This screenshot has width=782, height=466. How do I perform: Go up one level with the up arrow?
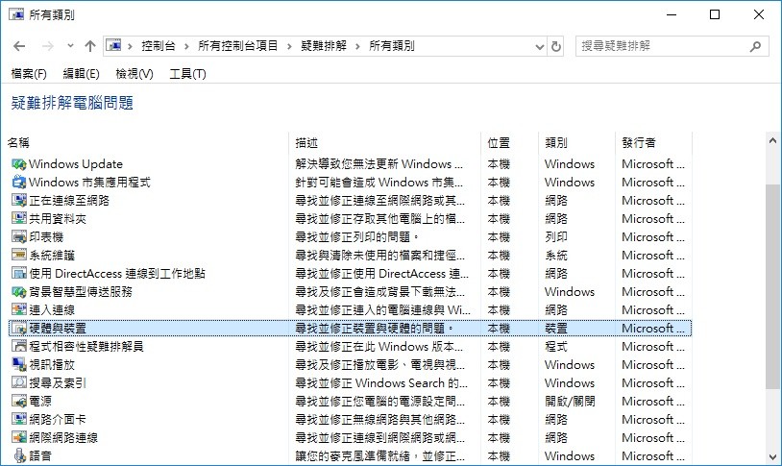coord(89,46)
